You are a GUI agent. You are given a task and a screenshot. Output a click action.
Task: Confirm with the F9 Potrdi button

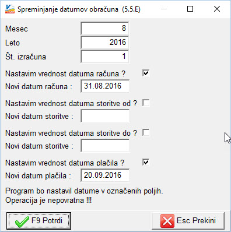pyautogui.click(x=38, y=221)
